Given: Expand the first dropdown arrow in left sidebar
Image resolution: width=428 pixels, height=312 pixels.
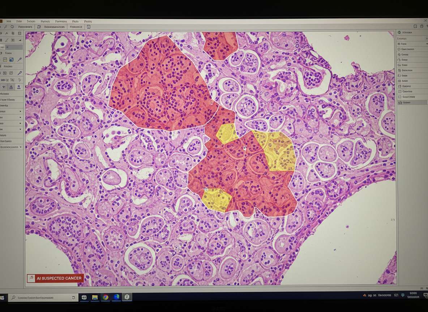Looking at the screenshot, I should [x=20, y=111].
